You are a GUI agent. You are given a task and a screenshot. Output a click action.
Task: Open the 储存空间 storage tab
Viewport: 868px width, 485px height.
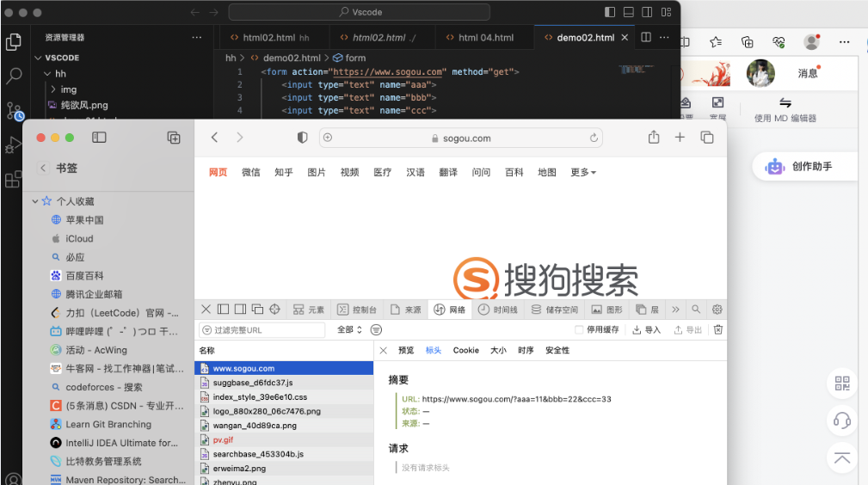coord(554,310)
